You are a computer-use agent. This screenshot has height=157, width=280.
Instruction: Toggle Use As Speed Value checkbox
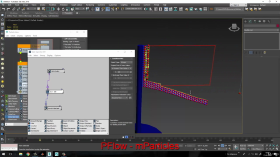pyautogui.click(x=112, y=85)
